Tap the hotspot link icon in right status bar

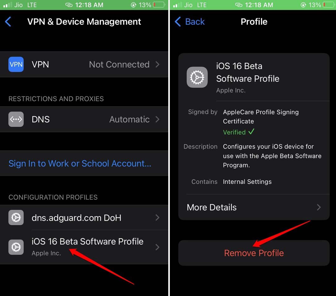tap(239, 5)
